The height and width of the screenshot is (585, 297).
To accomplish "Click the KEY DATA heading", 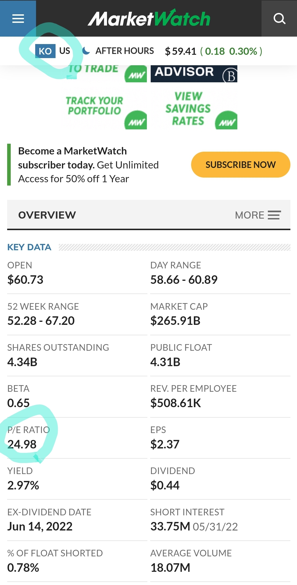I will pos(29,247).
